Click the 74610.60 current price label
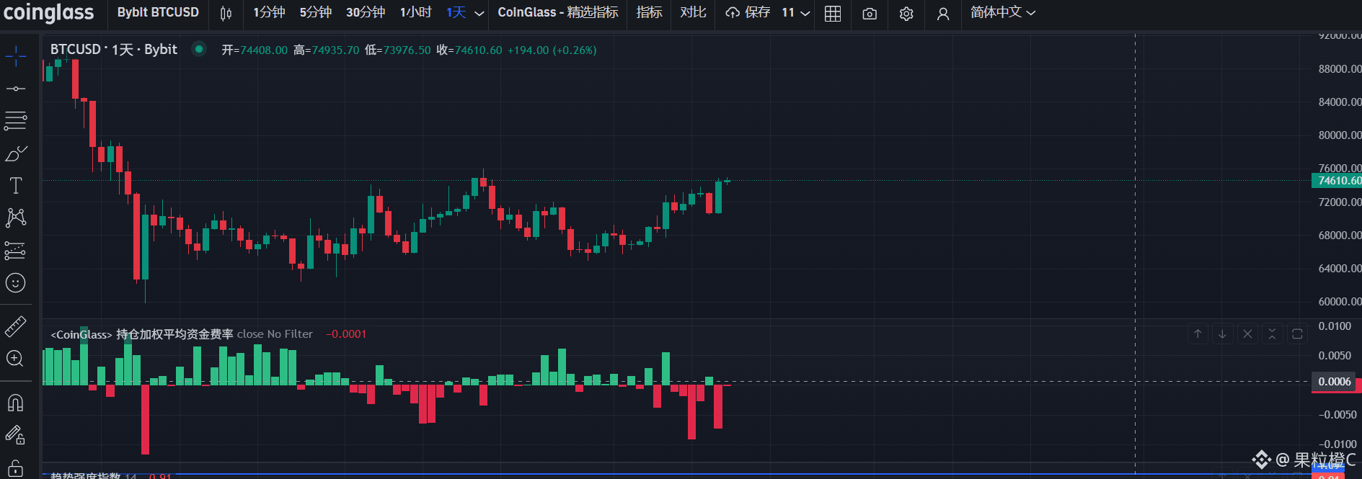This screenshot has height=479, width=1362. (1337, 181)
